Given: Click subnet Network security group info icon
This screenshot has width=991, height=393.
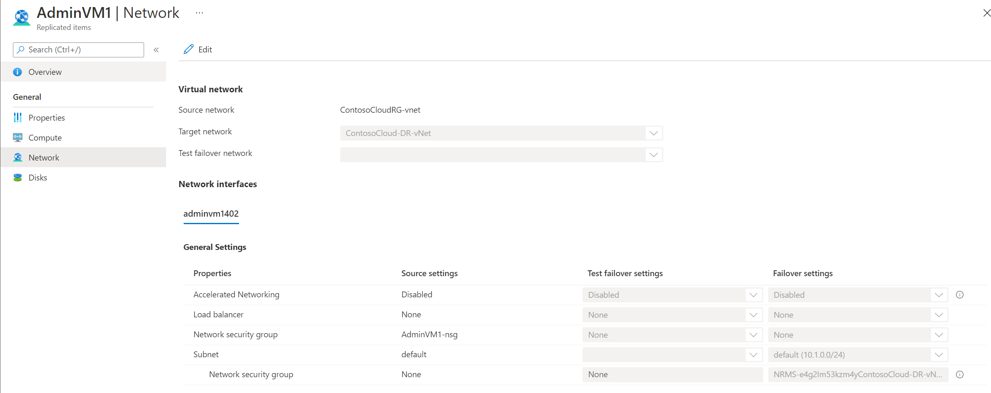Looking at the screenshot, I should [960, 375].
